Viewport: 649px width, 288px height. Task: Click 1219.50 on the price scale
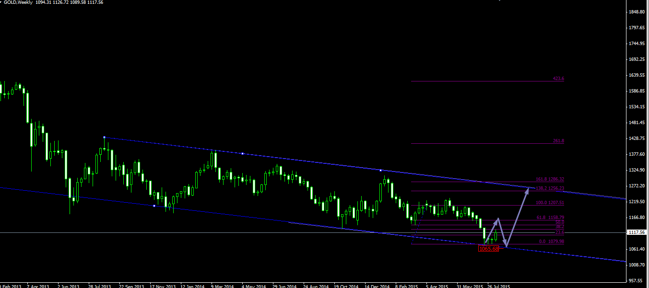(x=637, y=202)
